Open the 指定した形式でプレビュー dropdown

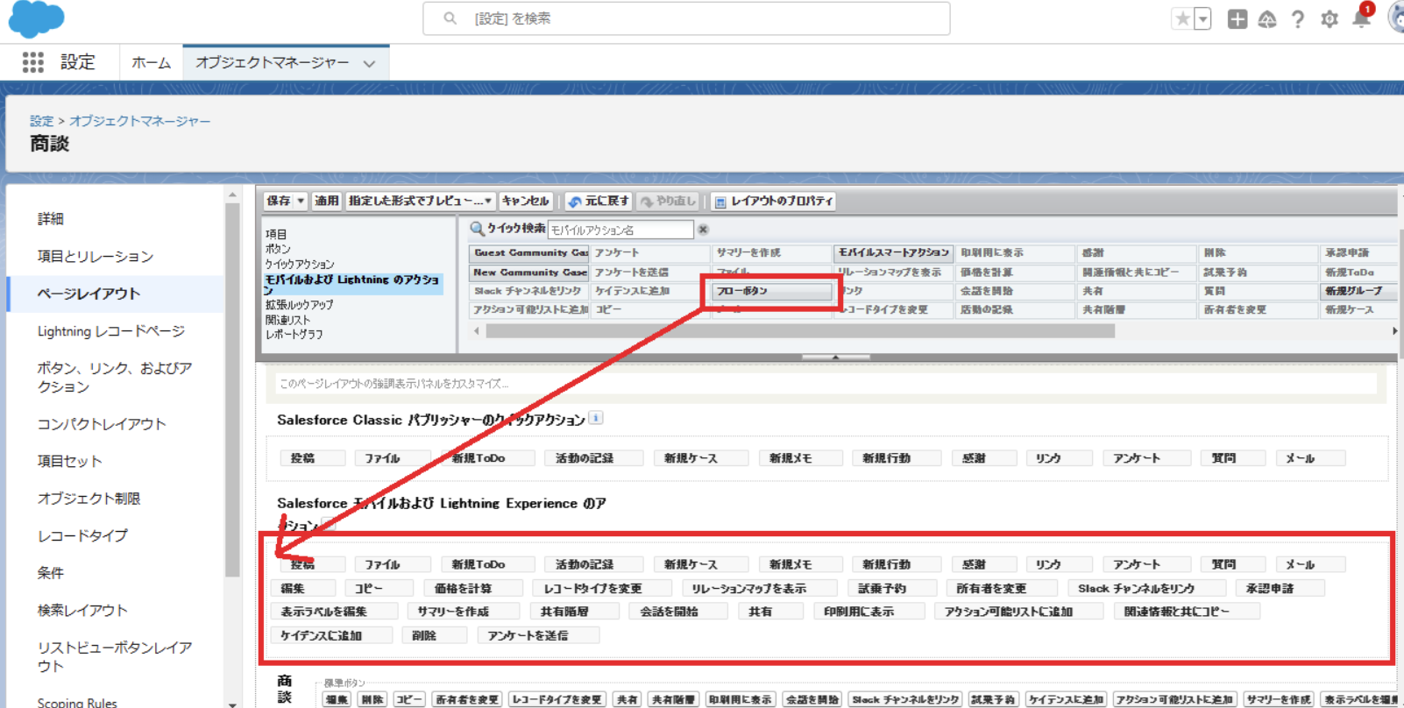(421, 201)
